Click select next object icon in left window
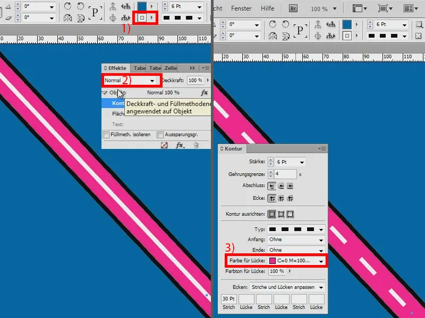 (125, 18)
